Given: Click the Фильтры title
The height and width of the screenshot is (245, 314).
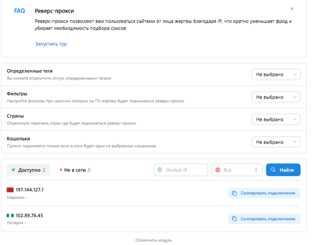Looking at the screenshot, I should tap(17, 93).
